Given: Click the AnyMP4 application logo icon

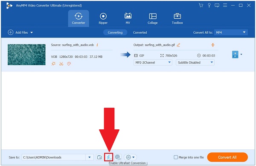Looking at the screenshot, I should point(9,6).
